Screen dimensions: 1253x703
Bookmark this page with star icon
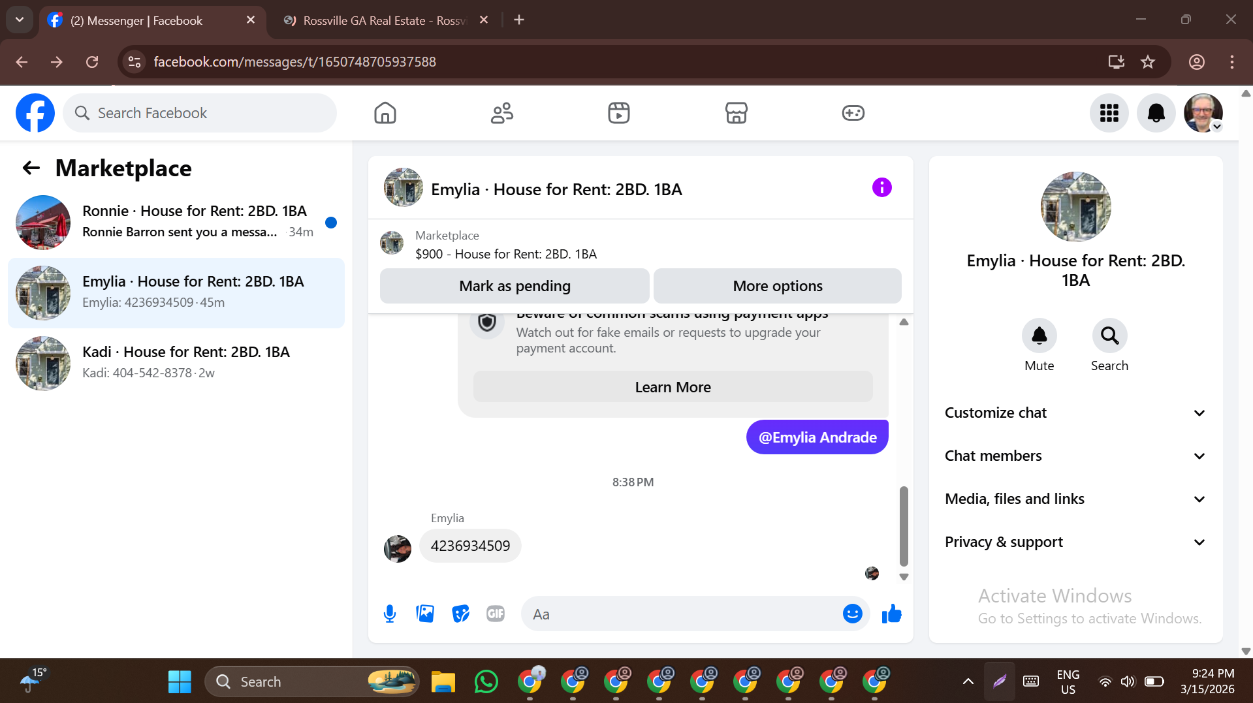pos(1148,62)
